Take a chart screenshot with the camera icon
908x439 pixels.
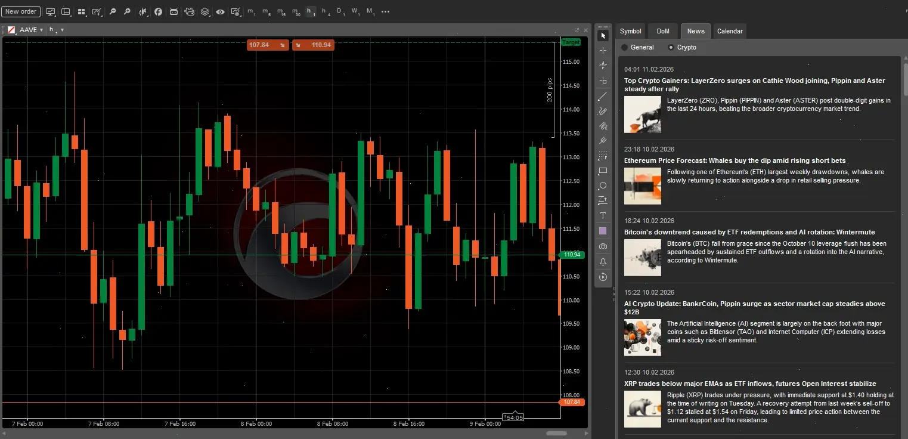[x=603, y=246]
